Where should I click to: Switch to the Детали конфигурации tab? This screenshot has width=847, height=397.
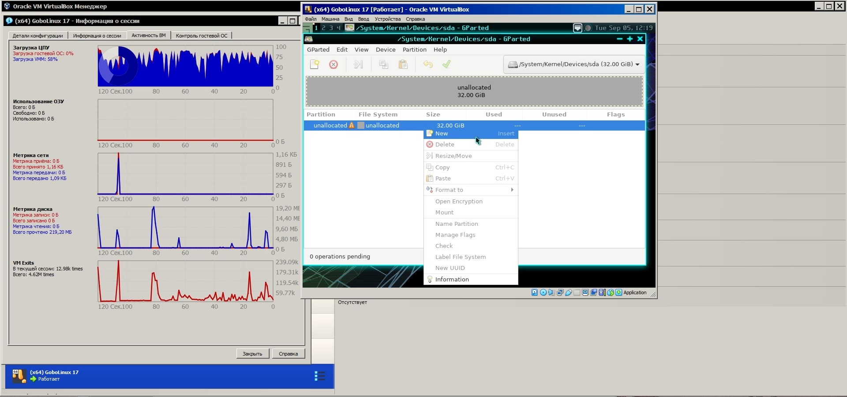[x=37, y=36]
